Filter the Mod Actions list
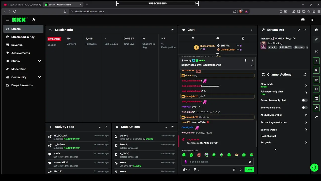The width and height of the screenshot is (321, 181). coord(166,127)
